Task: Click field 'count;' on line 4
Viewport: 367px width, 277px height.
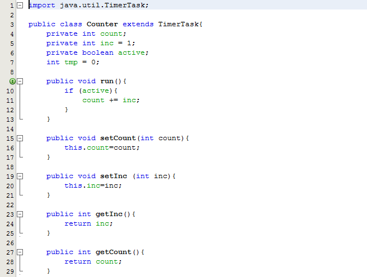Action: (x=113, y=34)
